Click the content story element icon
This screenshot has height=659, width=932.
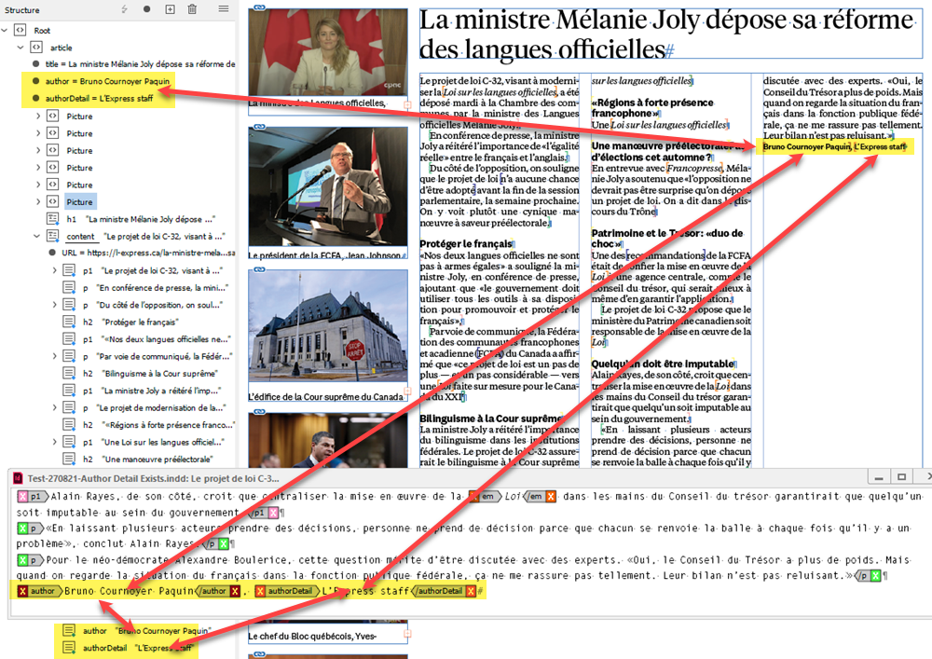pos(52,236)
